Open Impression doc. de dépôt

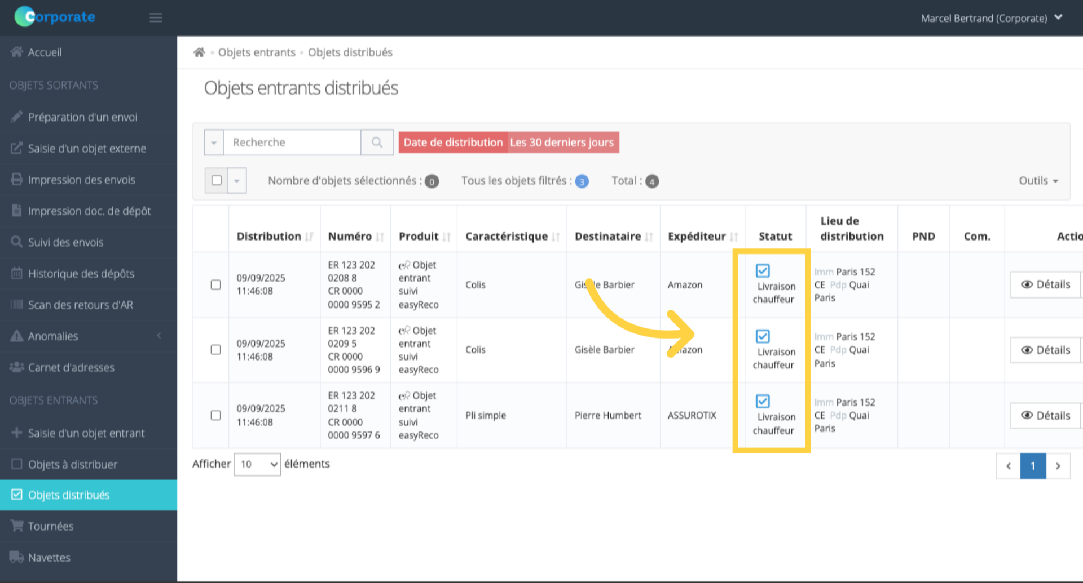pos(89,211)
